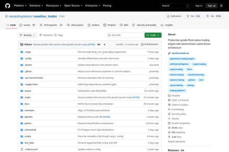Open the Projects tab
The width and height of the screenshot is (229, 152).
[x=110, y=25]
